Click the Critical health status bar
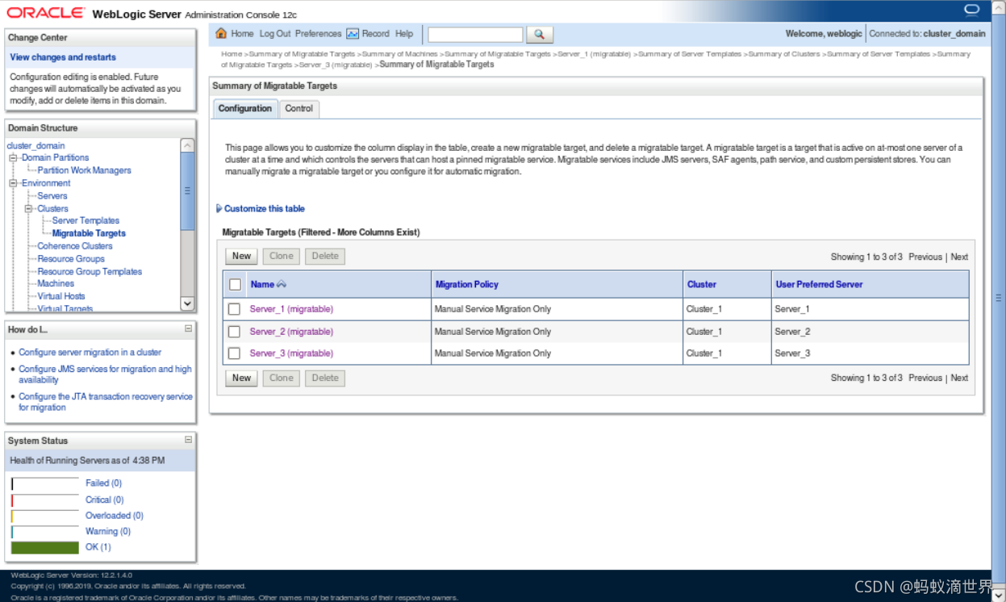1006x602 pixels. pyautogui.click(x=45, y=500)
